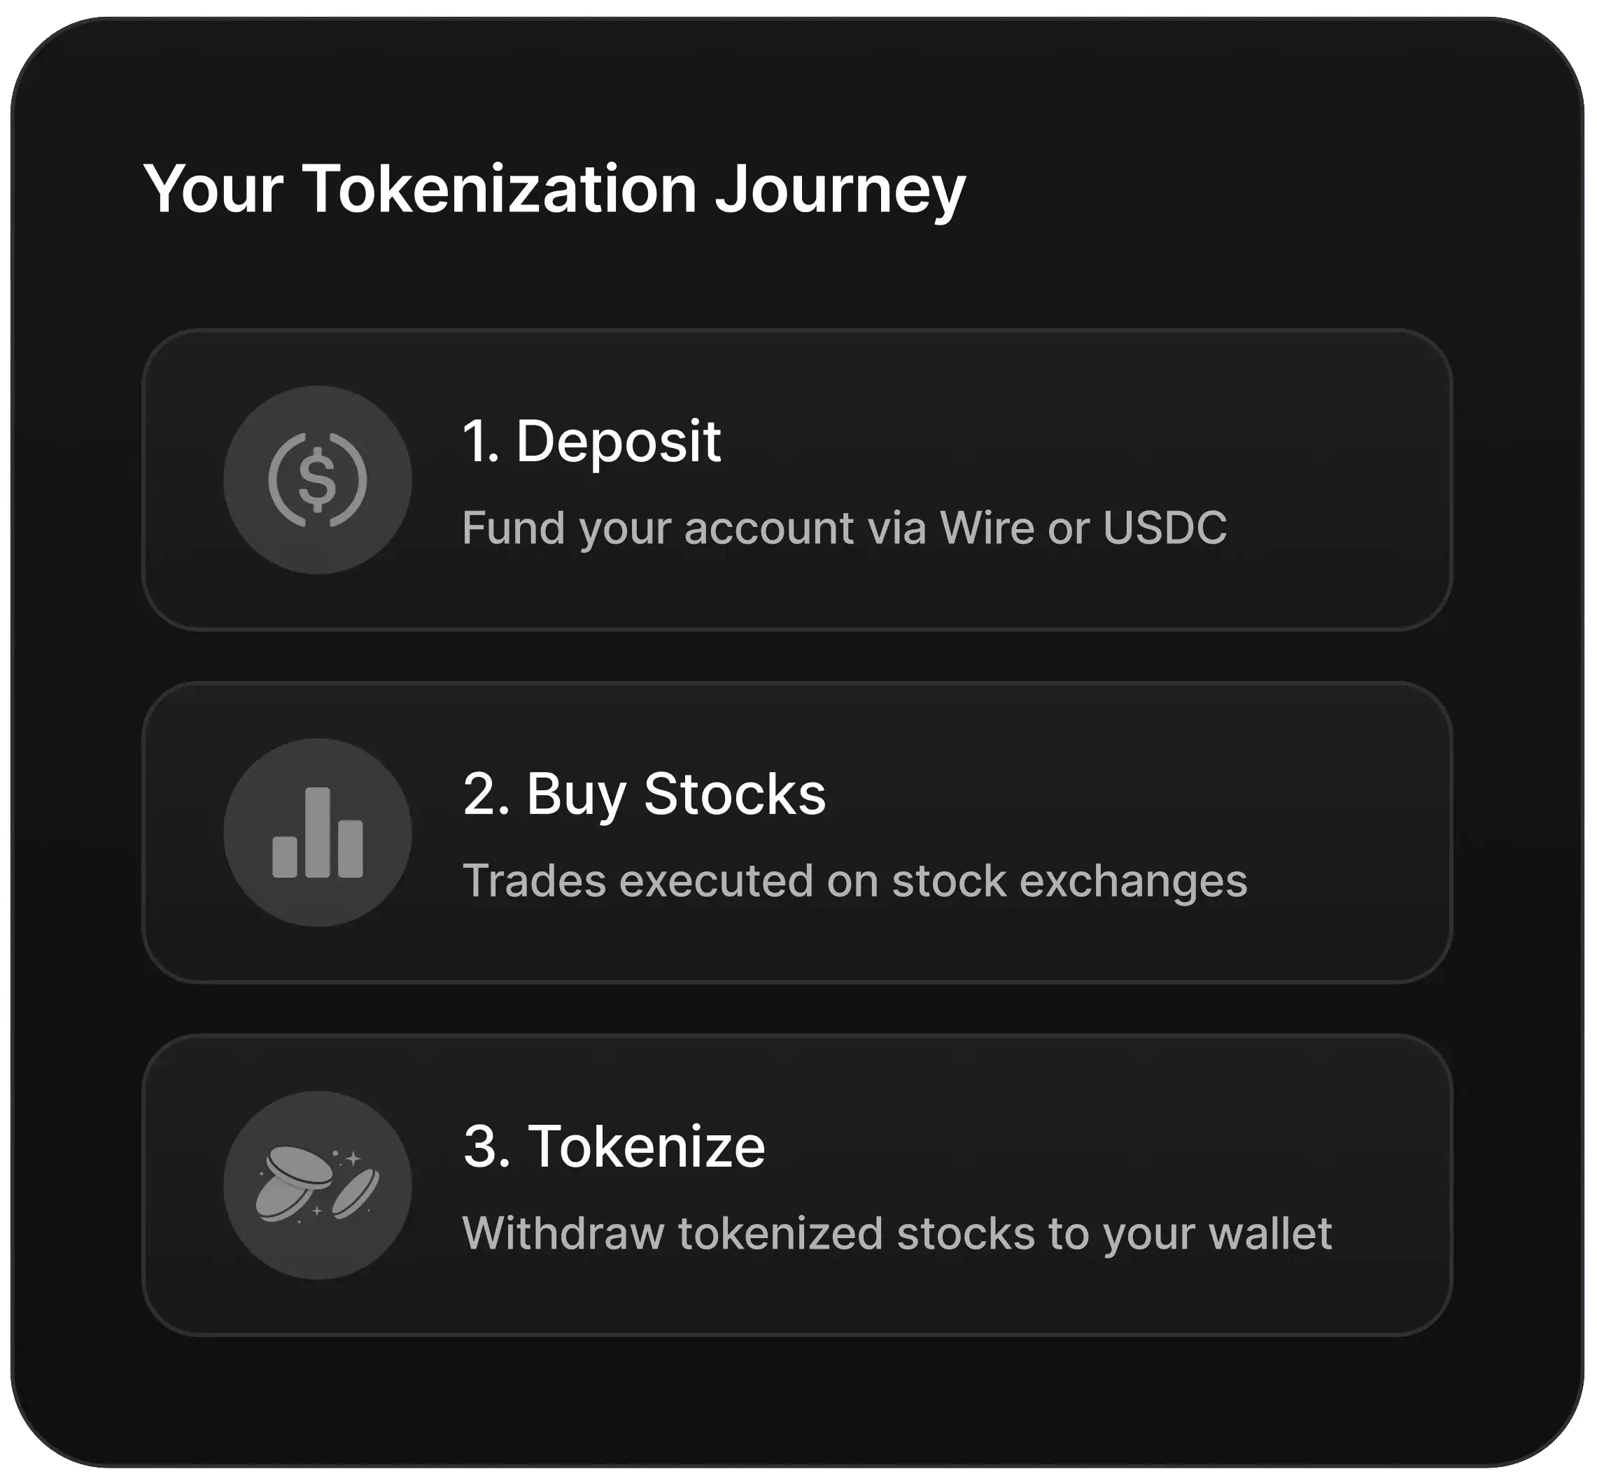Click the sparkle star above the coins
Image resolution: width=1597 pixels, height=1481 pixels.
[x=353, y=1158]
